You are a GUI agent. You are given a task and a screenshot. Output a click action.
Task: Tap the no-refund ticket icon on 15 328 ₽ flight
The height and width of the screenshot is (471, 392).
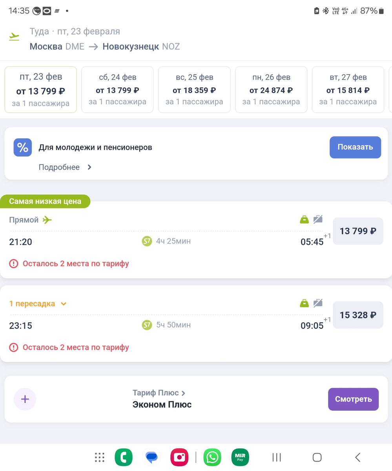[318, 303]
